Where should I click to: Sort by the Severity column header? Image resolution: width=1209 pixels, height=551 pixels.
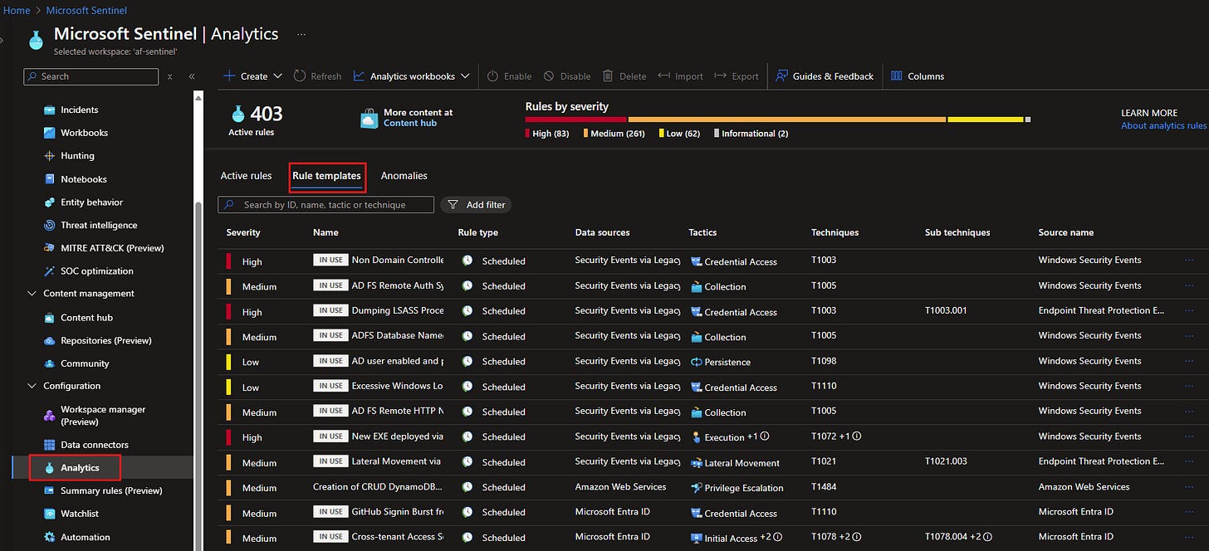click(243, 232)
